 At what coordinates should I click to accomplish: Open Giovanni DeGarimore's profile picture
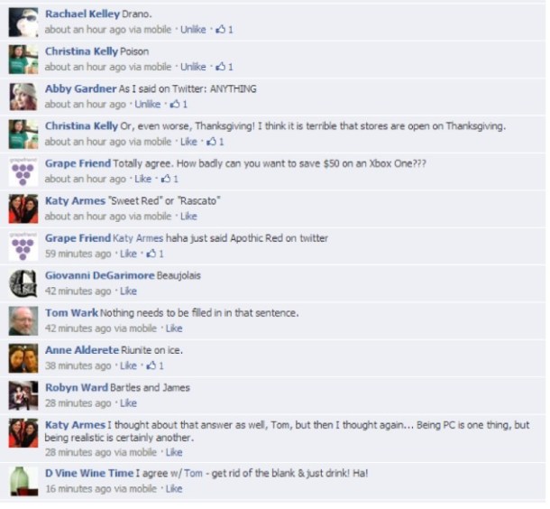tap(23, 284)
